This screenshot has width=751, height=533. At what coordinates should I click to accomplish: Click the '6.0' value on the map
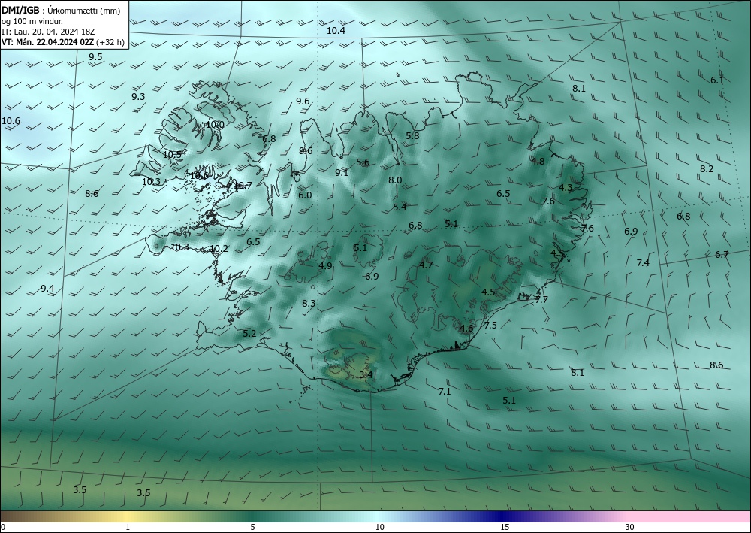(x=305, y=195)
